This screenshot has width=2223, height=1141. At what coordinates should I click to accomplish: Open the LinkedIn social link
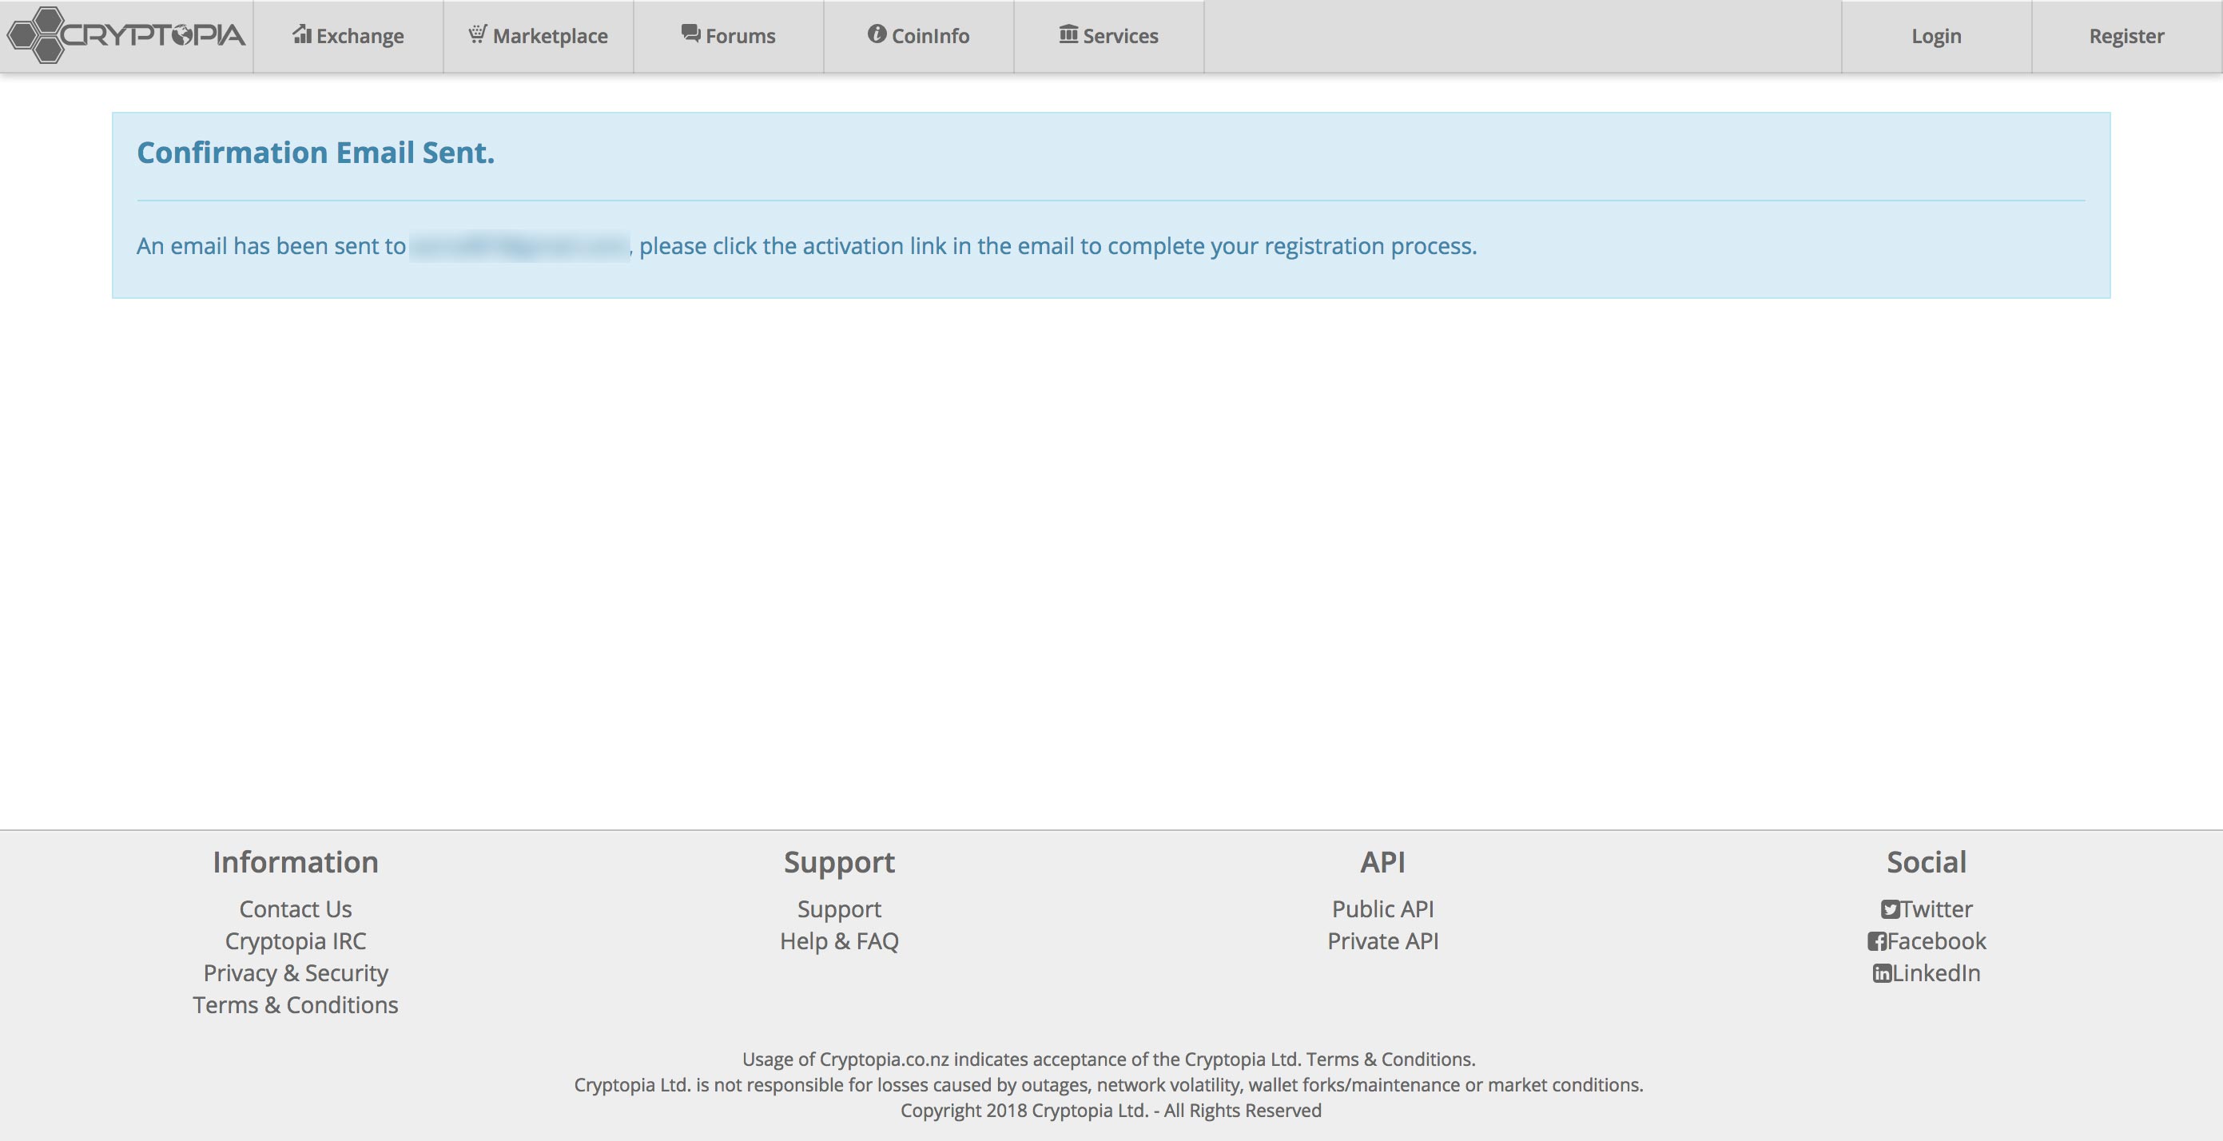pyautogui.click(x=1926, y=972)
